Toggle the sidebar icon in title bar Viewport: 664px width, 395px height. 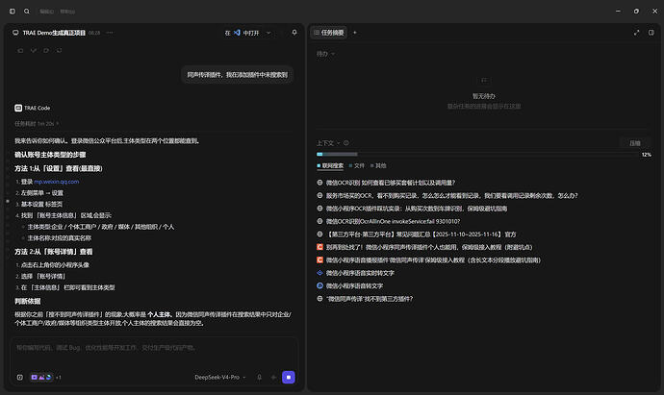(13, 12)
